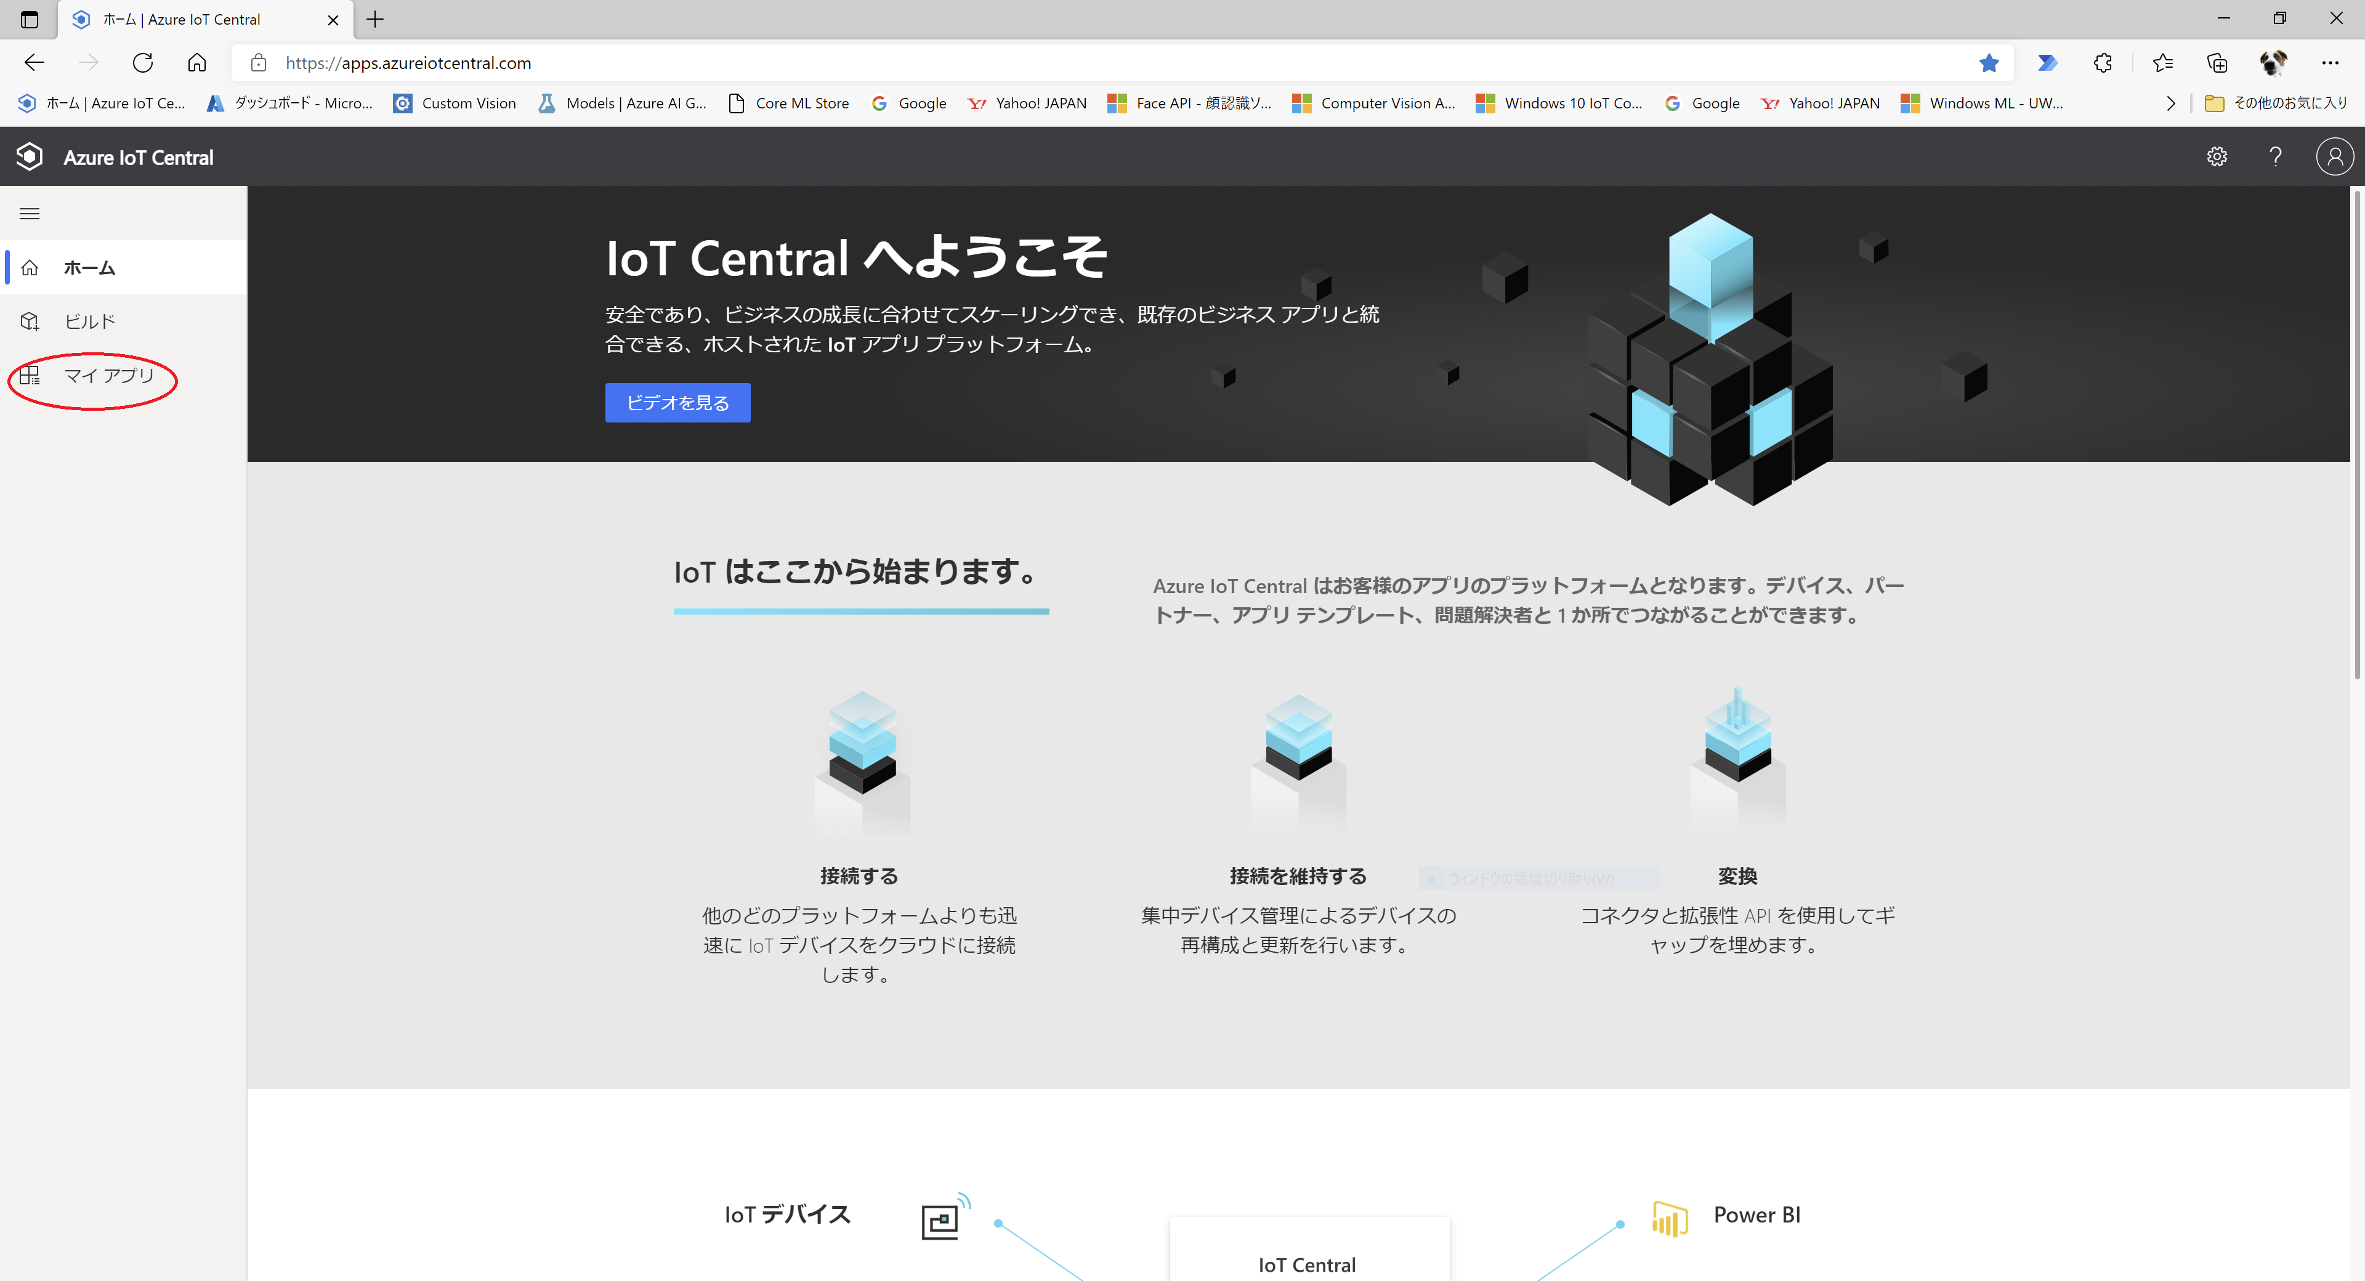Open browser extensions puzzle icon

(x=2103, y=62)
